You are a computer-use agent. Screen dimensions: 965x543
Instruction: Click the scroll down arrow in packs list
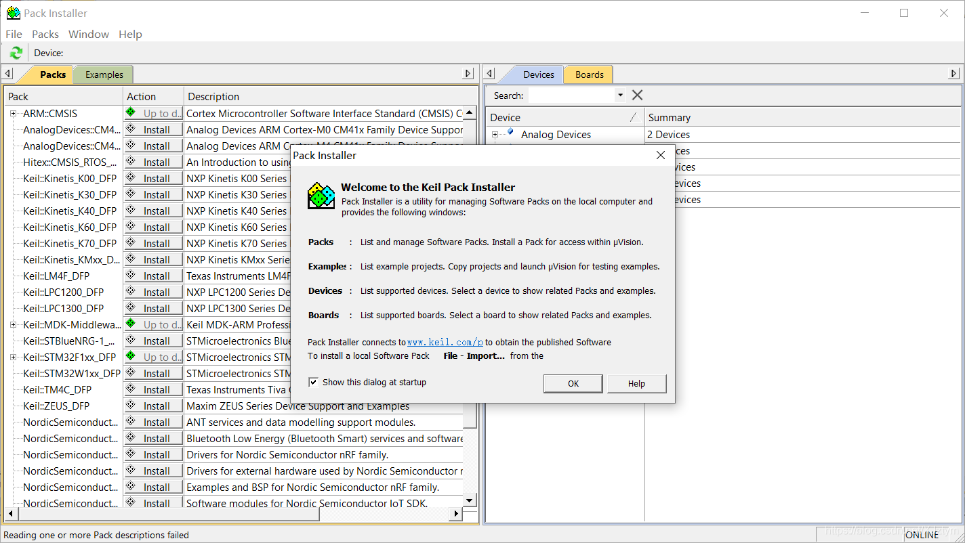point(470,501)
